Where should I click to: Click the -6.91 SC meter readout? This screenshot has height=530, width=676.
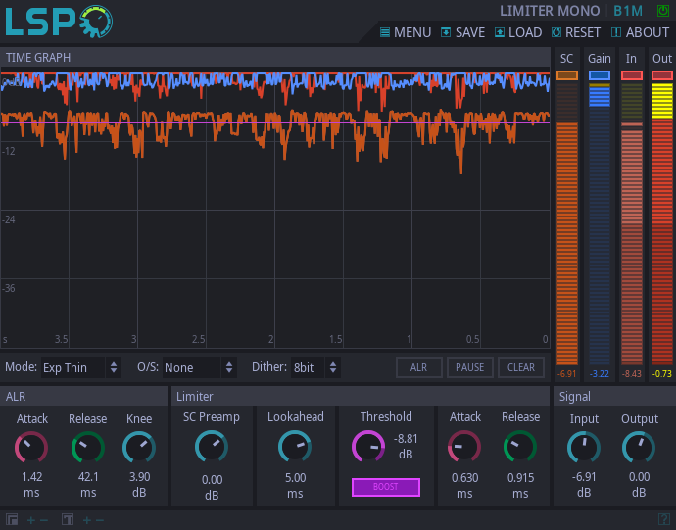567,374
